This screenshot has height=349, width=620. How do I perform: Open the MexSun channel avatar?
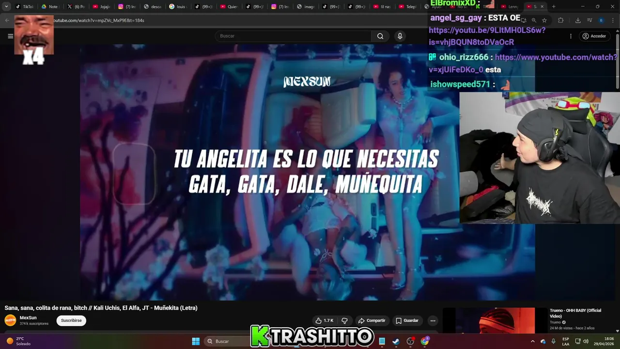(10, 320)
